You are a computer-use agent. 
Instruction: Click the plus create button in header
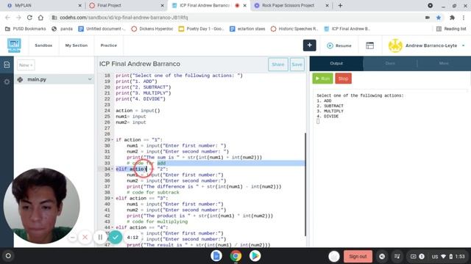[x=309, y=45]
